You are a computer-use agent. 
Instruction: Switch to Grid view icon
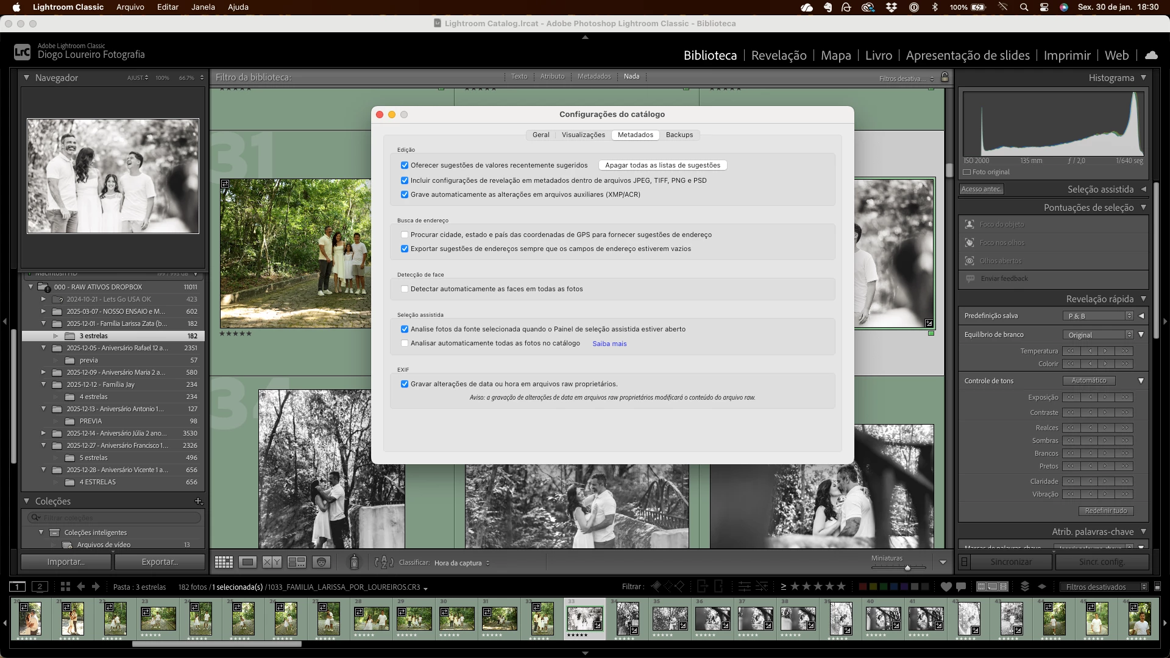224,562
